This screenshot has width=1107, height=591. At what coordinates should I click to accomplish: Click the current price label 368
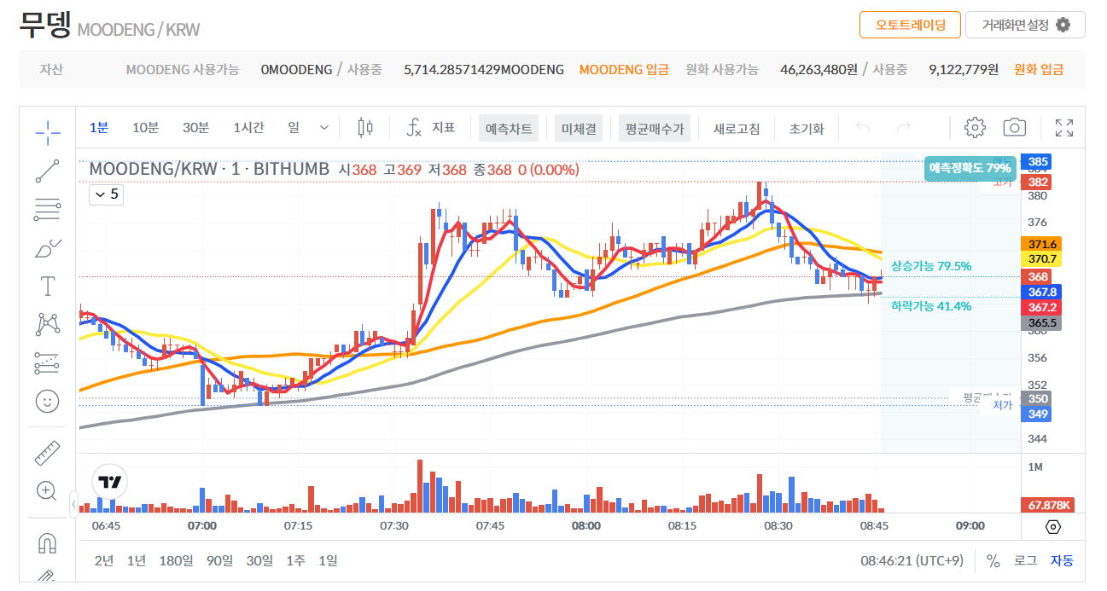tap(1038, 276)
